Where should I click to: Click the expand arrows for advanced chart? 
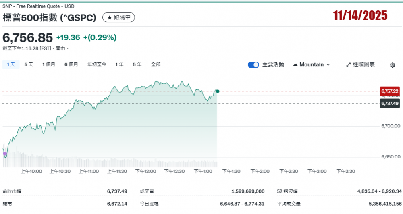[x=349, y=65]
